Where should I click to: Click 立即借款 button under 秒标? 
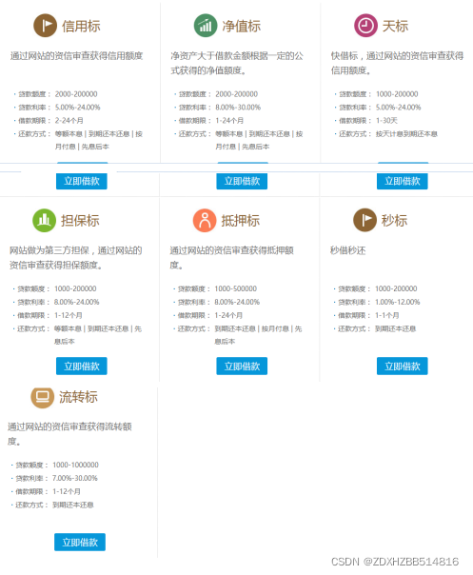pyautogui.click(x=403, y=366)
